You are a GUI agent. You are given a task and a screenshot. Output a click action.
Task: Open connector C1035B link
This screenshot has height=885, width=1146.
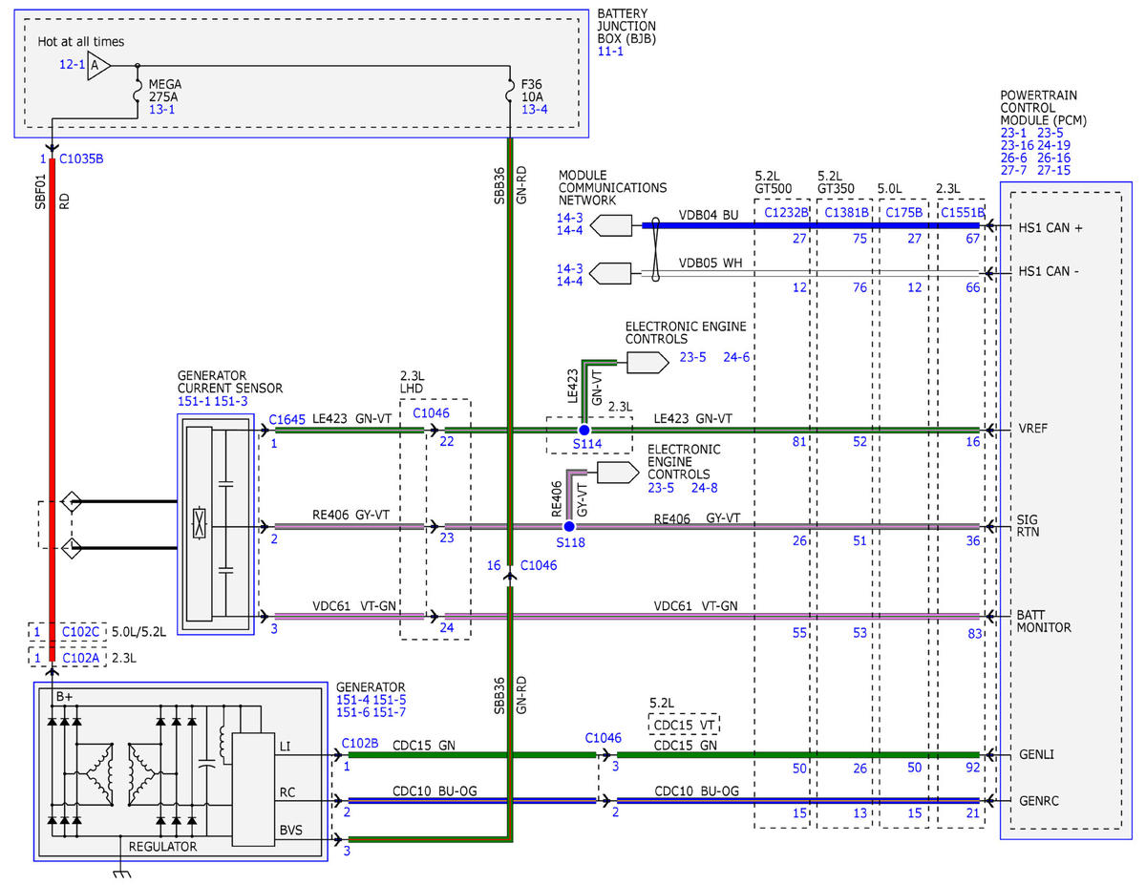click(81, 158)
